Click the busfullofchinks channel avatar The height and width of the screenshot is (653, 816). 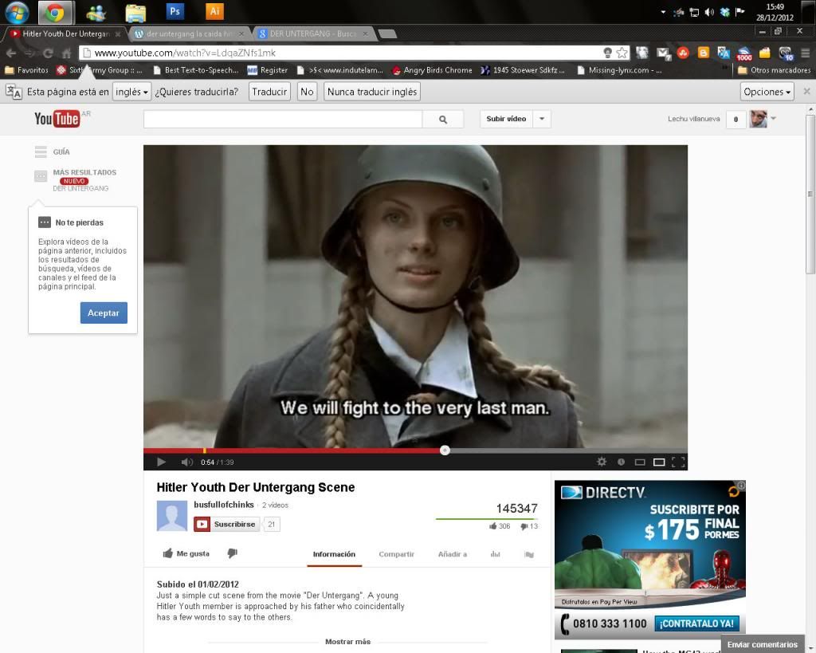[x=172, y=516]
